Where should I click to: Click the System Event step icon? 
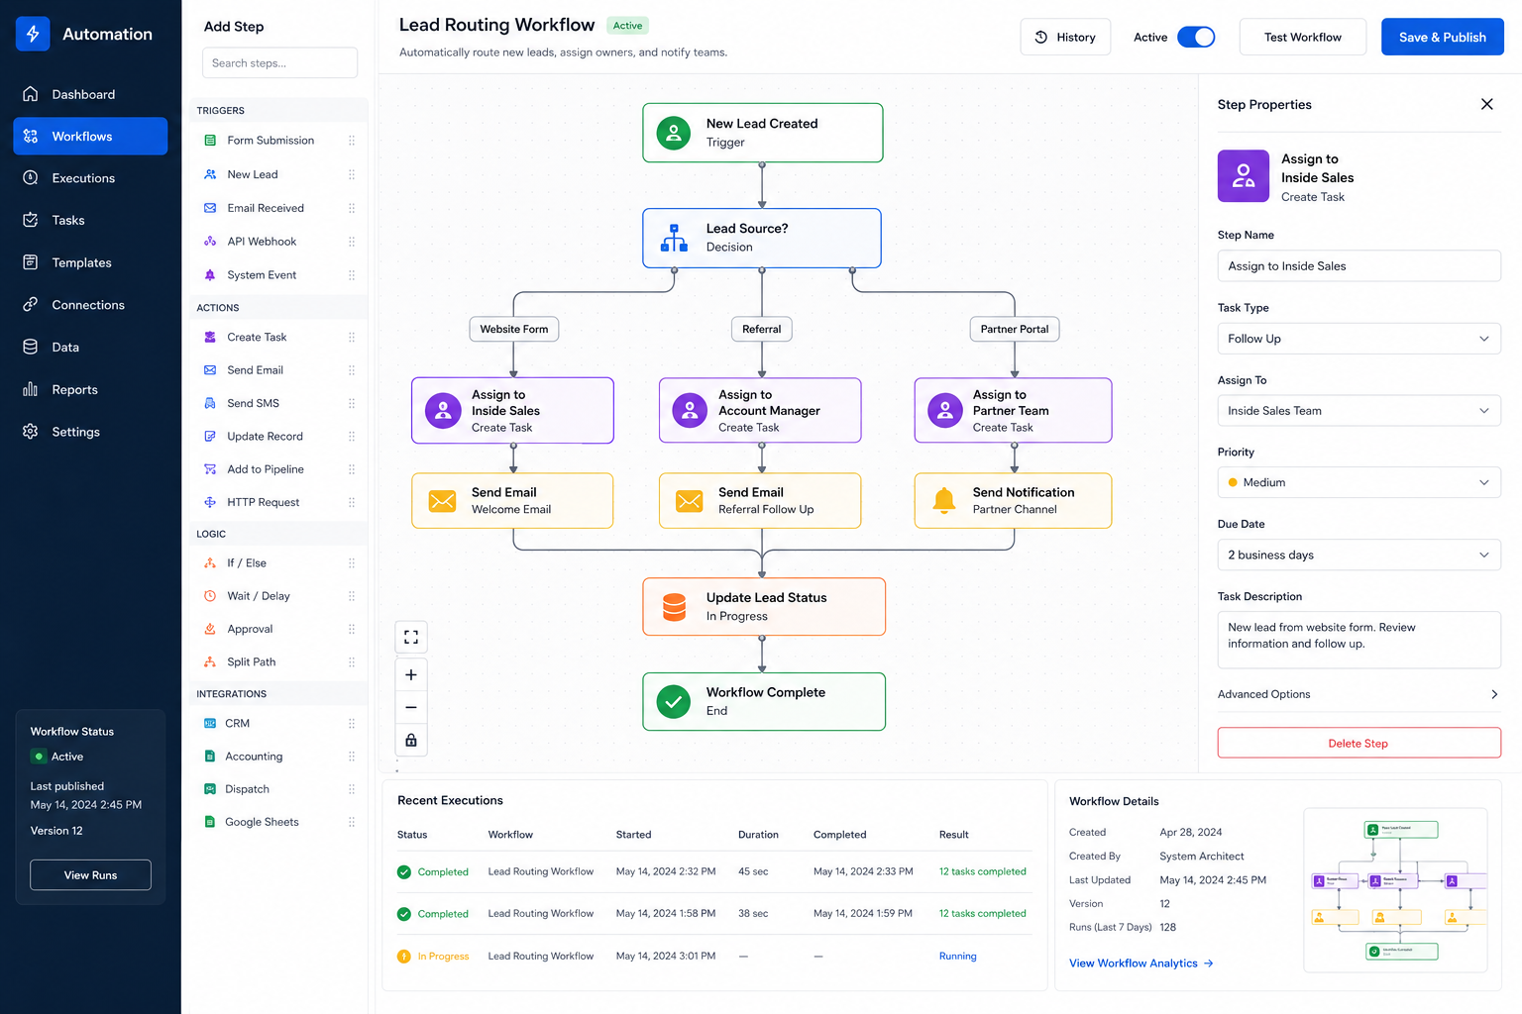click(210, 275)
